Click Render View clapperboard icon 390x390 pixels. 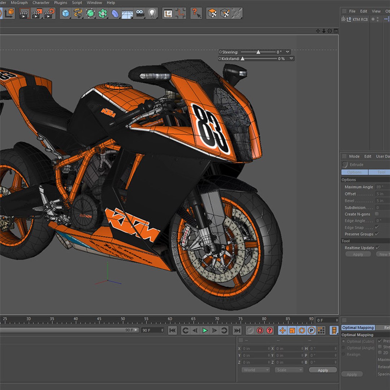coord(24,13)
